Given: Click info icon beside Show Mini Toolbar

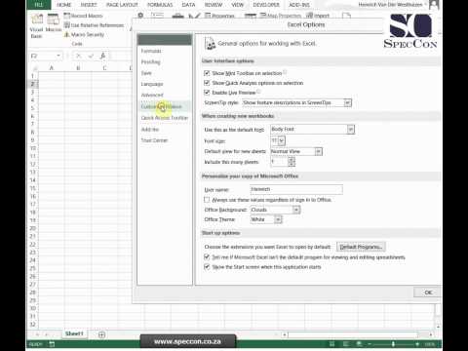Looking at the screenshot, I should (x=285, y=72).
